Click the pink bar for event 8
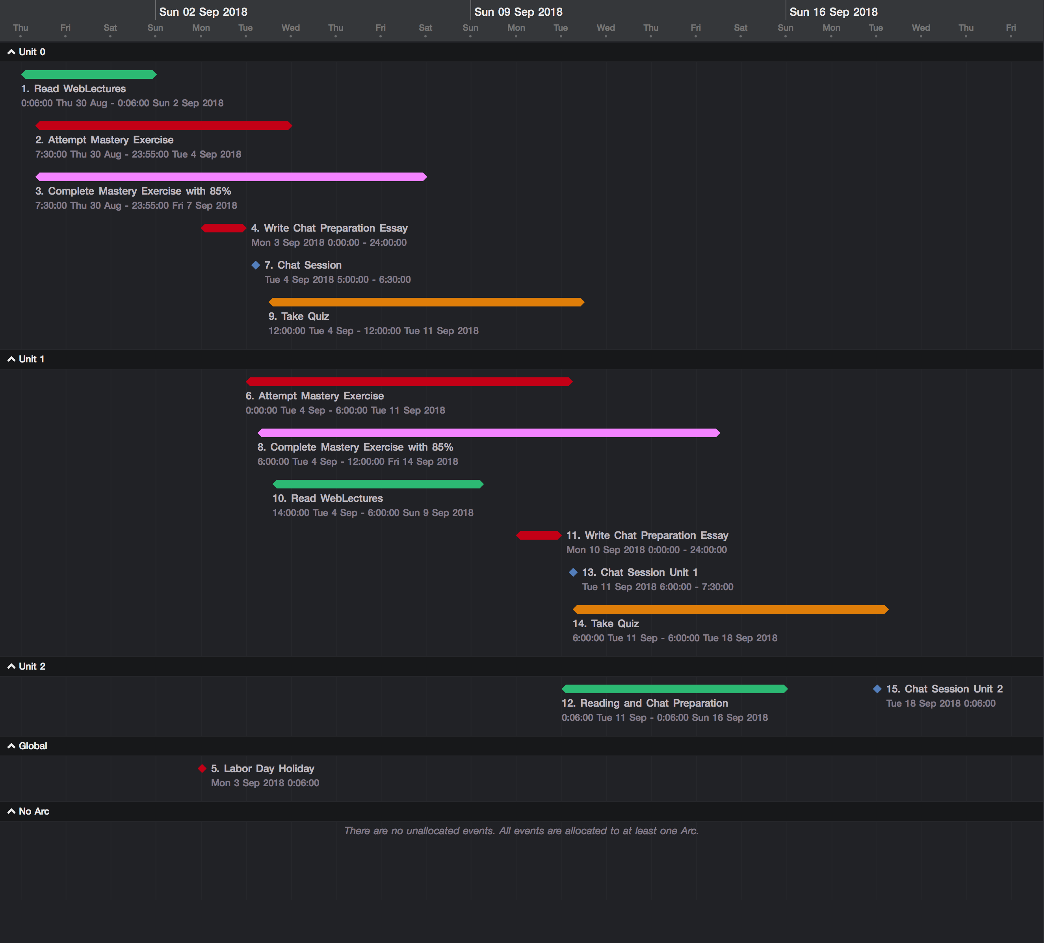Viewport: 1044px width, 943px height. coord(489,433)
